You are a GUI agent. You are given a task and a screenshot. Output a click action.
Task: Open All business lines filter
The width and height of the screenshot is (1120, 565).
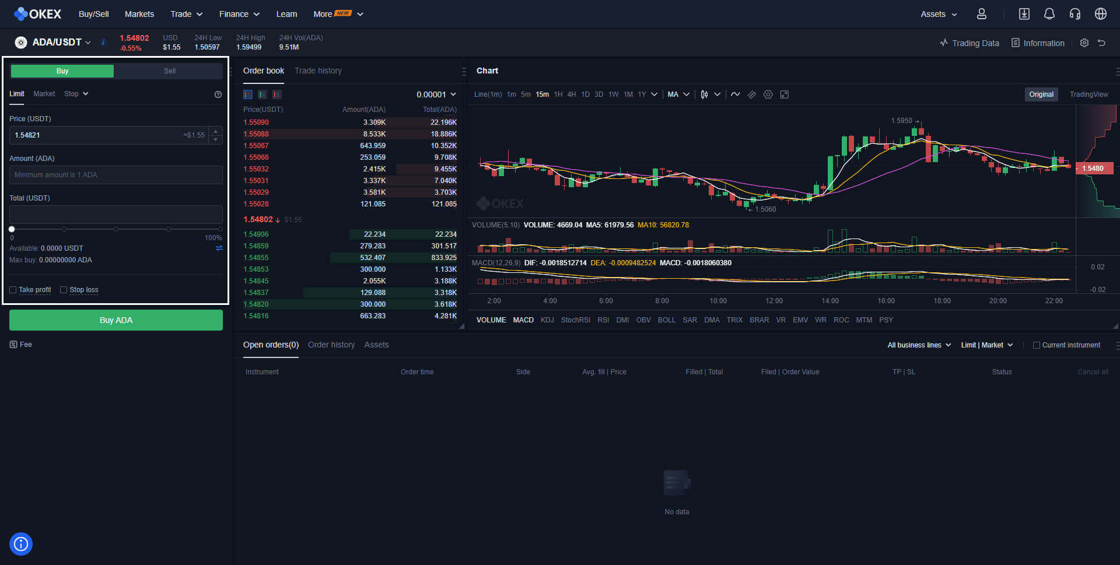tap(919, 345)
